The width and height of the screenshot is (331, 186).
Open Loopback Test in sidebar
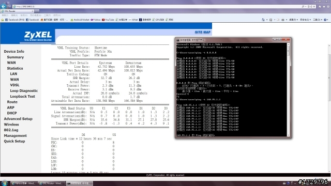22,97
